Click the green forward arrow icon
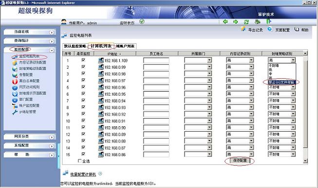 [x=236, y=21]
